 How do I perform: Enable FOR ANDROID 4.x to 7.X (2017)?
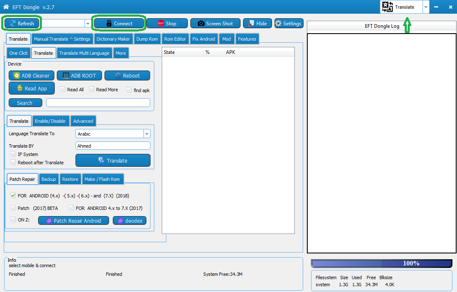click(71, 208)
